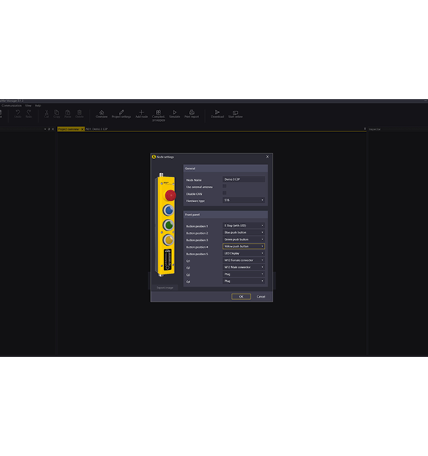Open the left panel options arrow
This screenshot has height=456, width=428.
click(45, 129)
